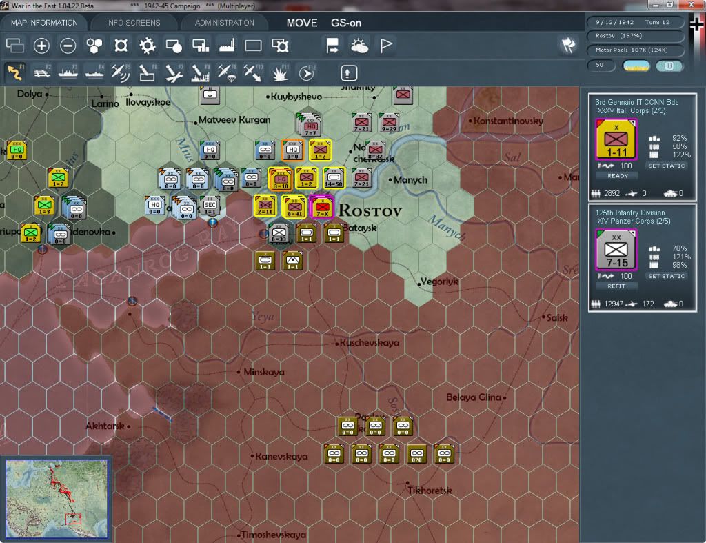Viewport: 706px width, 543px height.
Task: Select the 8=41 yellow unit counter
Action: [294, 207]
